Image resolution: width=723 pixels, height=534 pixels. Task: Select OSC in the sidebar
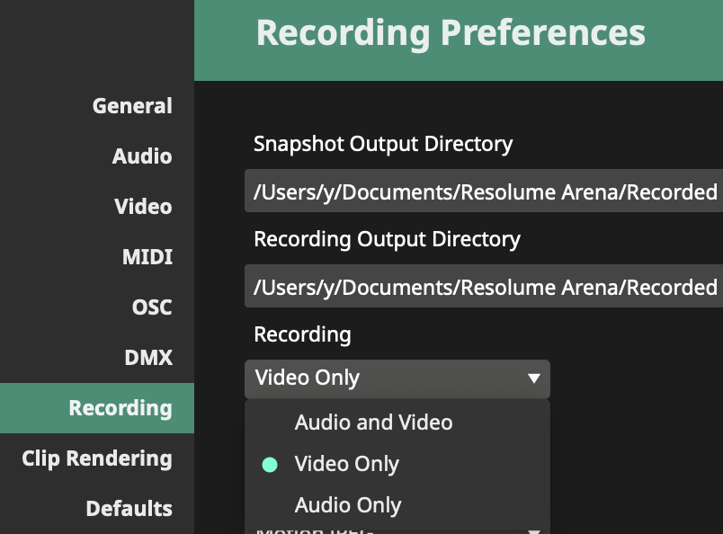(151, 307)
